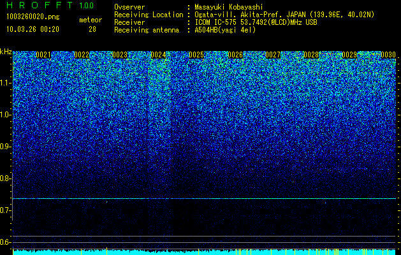
Task: Click the 1.0 kHz axis label
Action: click(4, 115)
